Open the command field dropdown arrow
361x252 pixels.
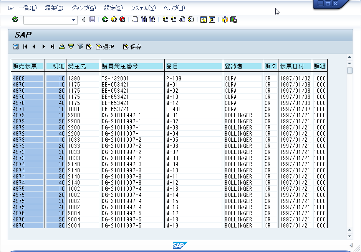coord(74,20)
